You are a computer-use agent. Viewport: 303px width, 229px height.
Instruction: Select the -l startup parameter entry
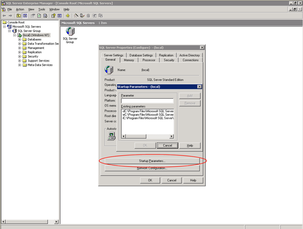pos(148,118)
